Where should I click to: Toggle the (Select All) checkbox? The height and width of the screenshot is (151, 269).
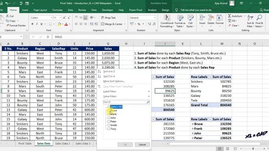(109, 107)
